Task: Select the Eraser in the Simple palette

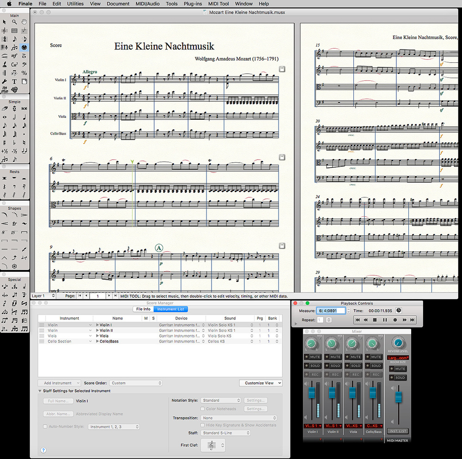Action: pos(5,109)
